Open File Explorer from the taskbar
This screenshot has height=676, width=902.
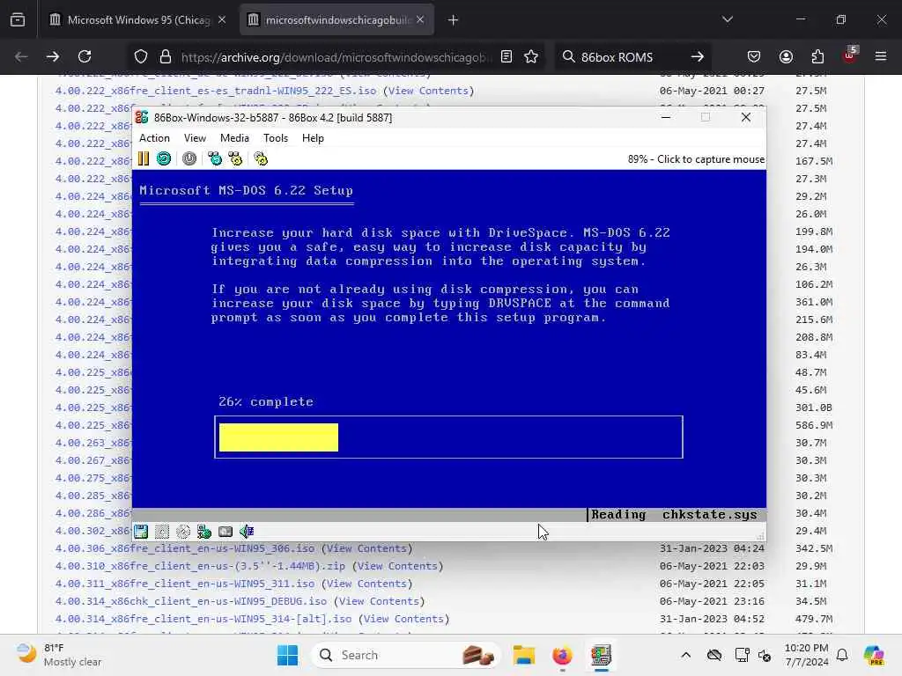pyautogui.click(x=524, y=655)
